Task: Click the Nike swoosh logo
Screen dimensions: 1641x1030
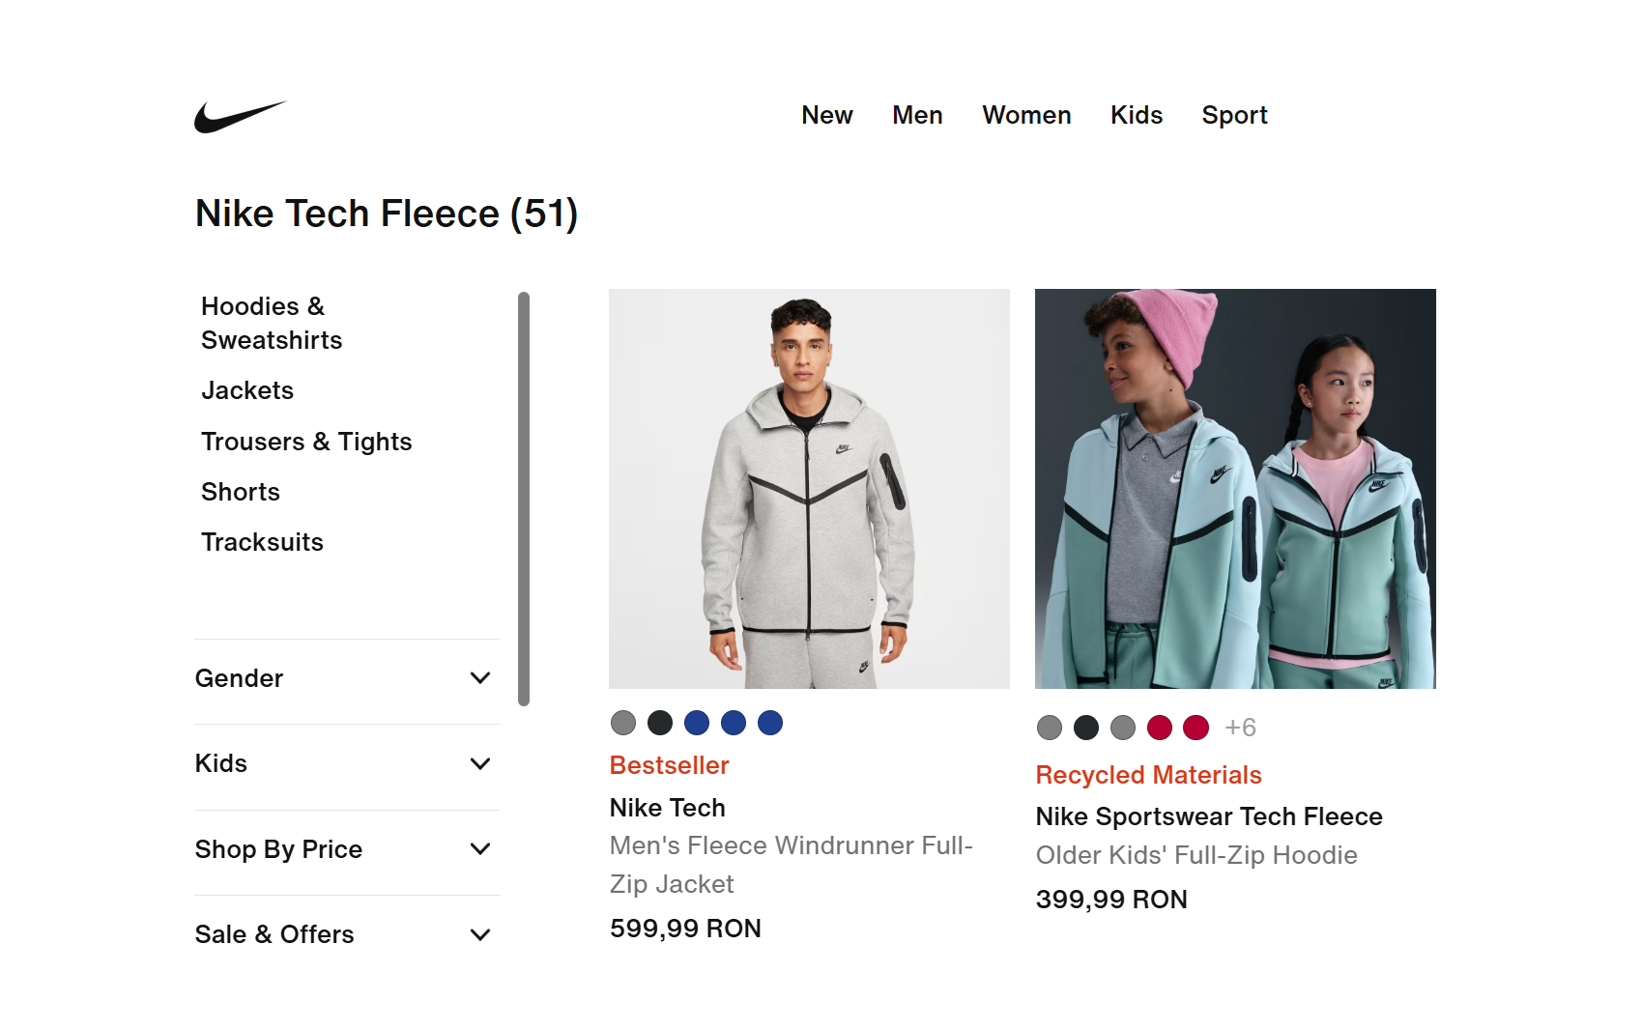Action: pos(240,117)
